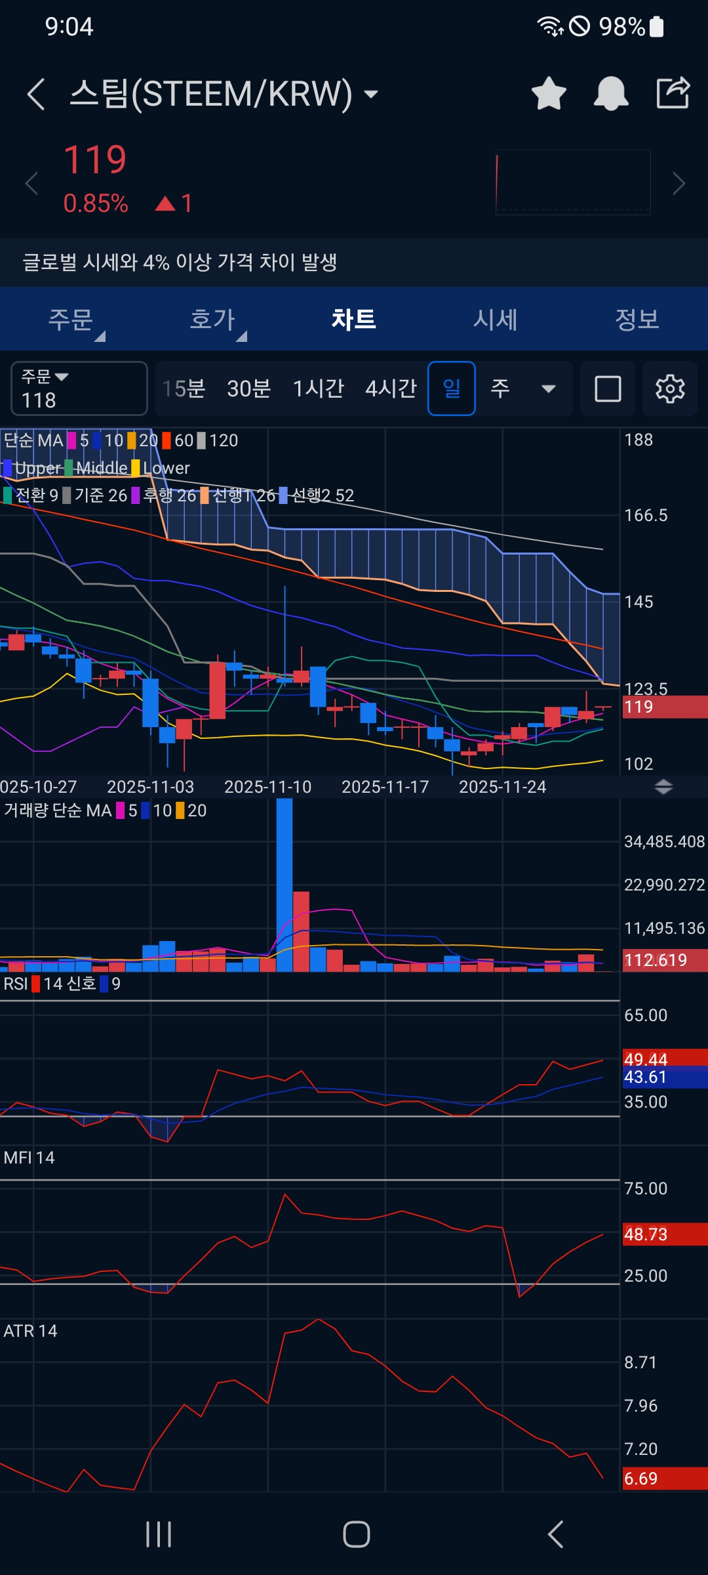Tap the MA 60 red legend swatch
The height and width of the screenshot is (1575, 708).
[x=167, y=440]
